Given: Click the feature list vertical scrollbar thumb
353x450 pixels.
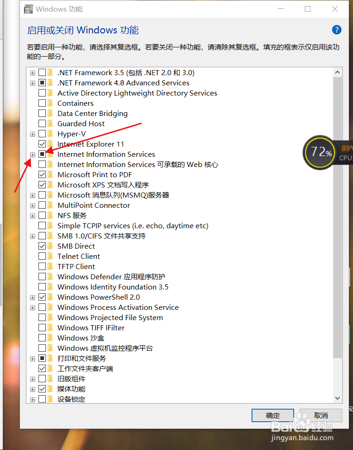Looking at the screenshot, I should (x=338, y=217).
